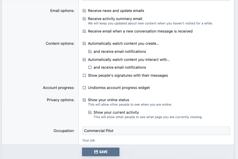238x159 pixels.
Task: Click the Occupation: field label
Action: click(64, 131)
